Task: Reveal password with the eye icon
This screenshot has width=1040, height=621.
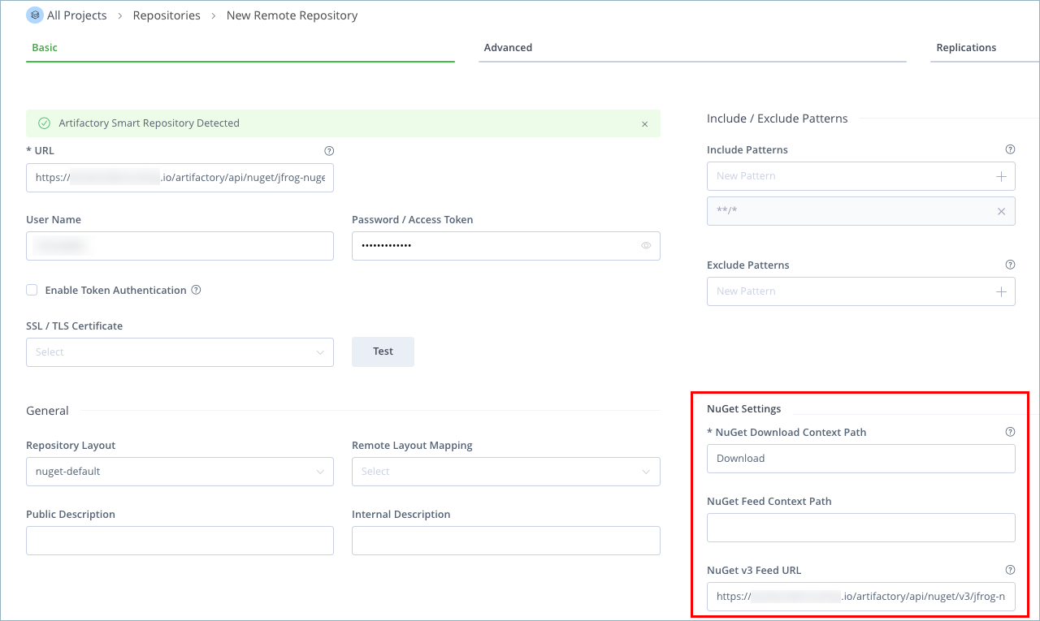Action: 646,245
